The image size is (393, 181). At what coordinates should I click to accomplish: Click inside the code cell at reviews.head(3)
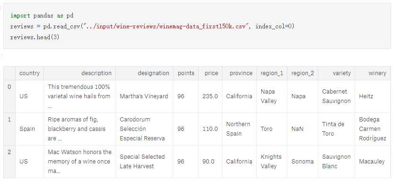tap(35, 37)
